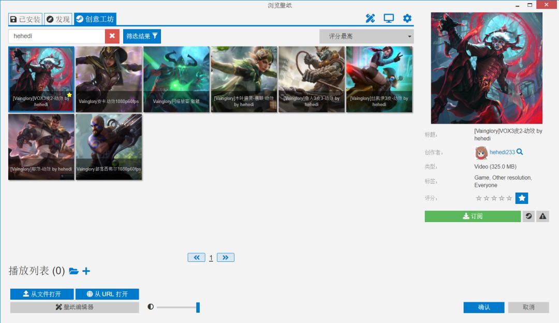Report wallpaper via the warning triangle icon

tap(542, 216)
